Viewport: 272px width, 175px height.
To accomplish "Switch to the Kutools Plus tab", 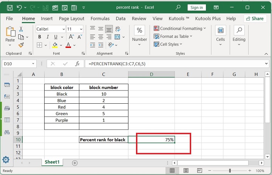I will click(x=208, y=18).
